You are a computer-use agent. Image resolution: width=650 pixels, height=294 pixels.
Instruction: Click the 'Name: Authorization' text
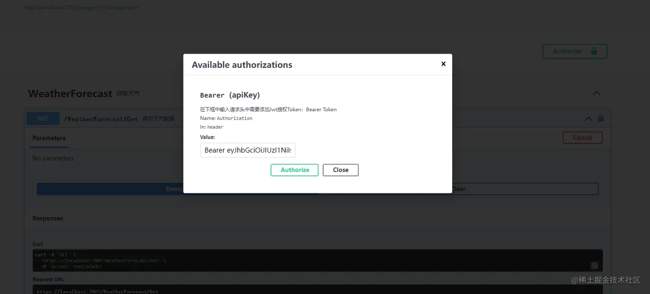226,118
